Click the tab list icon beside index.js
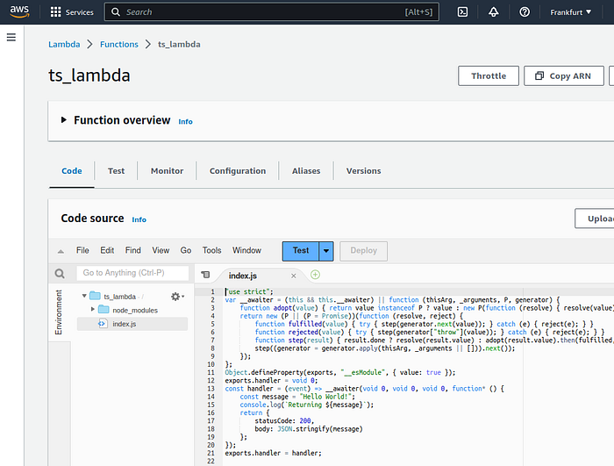614x466 pixels. pos(205,275)
